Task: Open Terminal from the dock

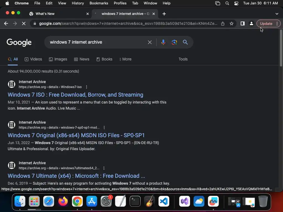Action: click(135, 201)
